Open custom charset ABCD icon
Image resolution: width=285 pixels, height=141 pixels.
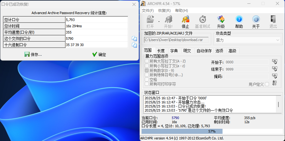pos(275,83)
